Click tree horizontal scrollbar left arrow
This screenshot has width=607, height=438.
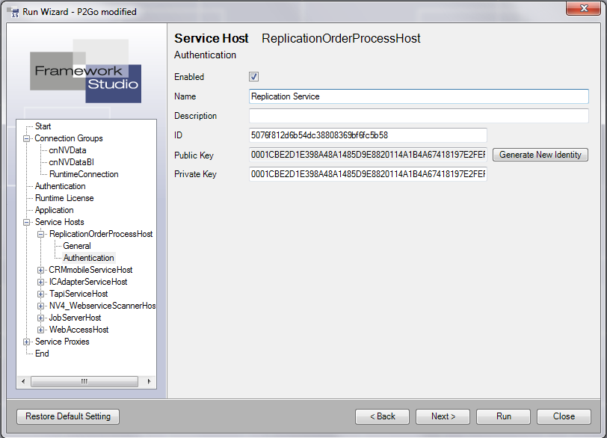(23, 381)
